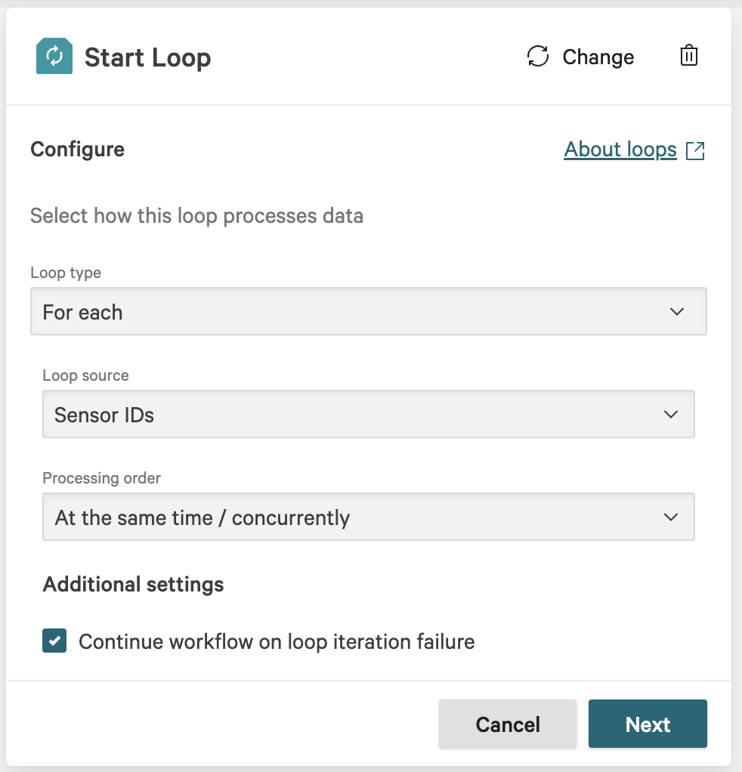
Task: Click the Configure section heading
Action: 77,150
